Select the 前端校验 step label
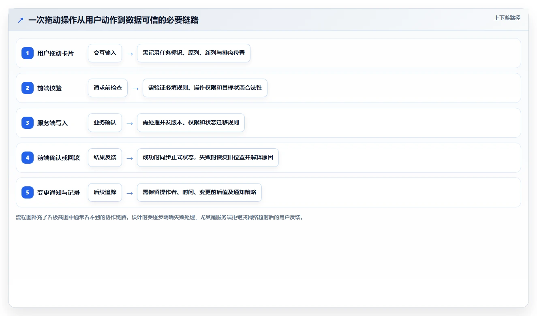 click(49, 88)
